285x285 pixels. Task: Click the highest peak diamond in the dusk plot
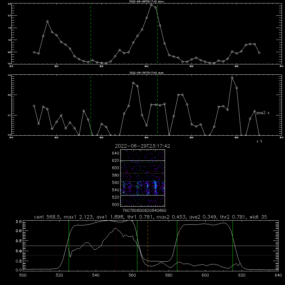(x=232, y=78)
